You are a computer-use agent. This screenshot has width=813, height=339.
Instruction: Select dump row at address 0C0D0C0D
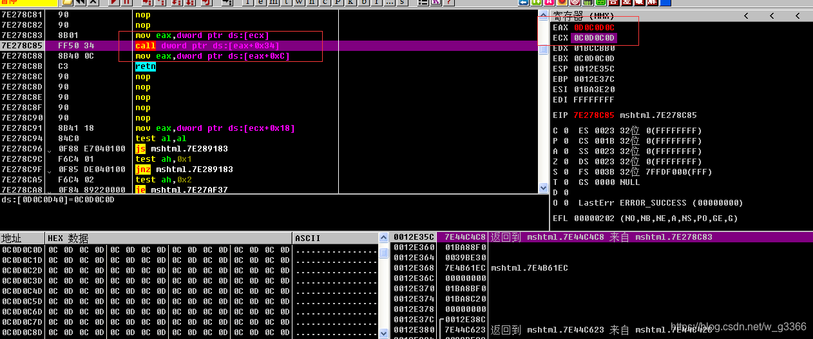click(x=189, y=249)
